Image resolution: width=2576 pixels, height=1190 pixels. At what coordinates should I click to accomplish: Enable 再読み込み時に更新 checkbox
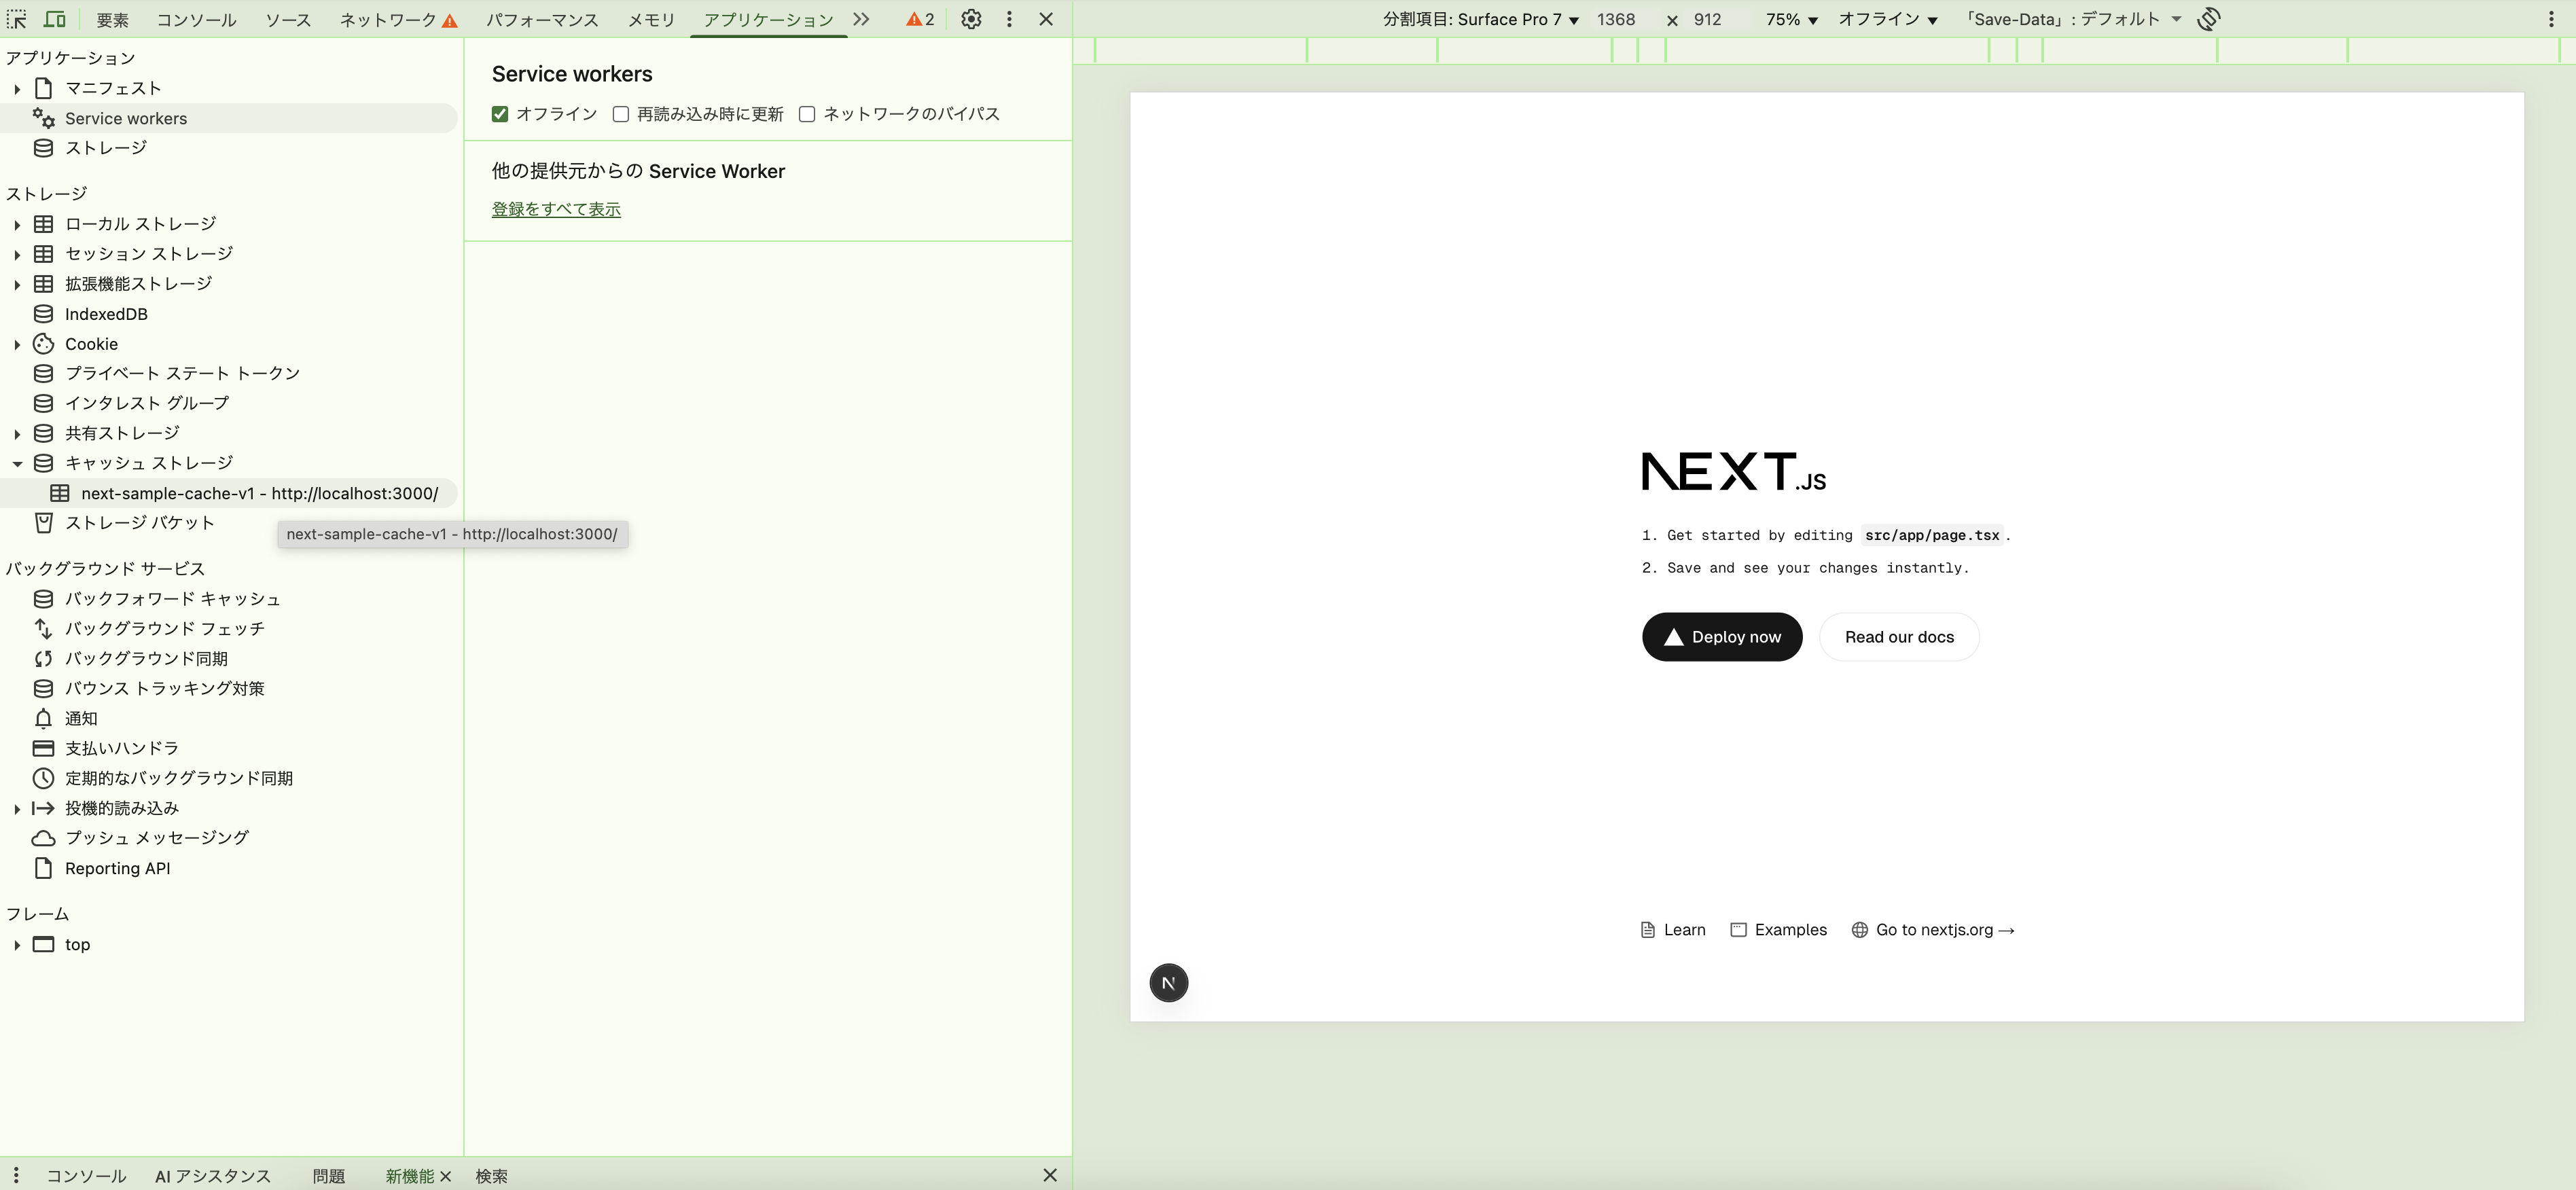point(621,114)
